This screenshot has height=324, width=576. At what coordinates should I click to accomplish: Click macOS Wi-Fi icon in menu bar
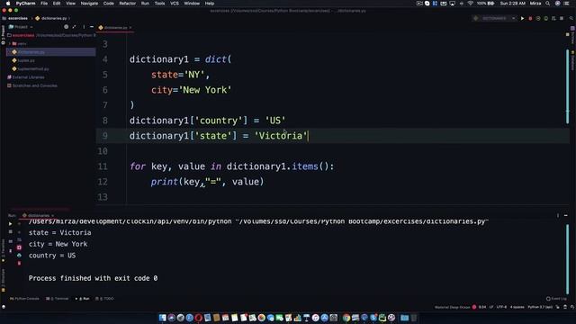(x=470, y=4)
